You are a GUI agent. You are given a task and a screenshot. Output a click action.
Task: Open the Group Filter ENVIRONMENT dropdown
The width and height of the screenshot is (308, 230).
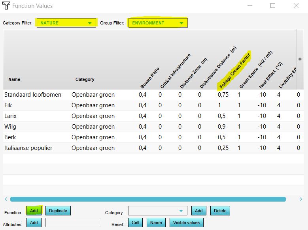coord(158,23)
